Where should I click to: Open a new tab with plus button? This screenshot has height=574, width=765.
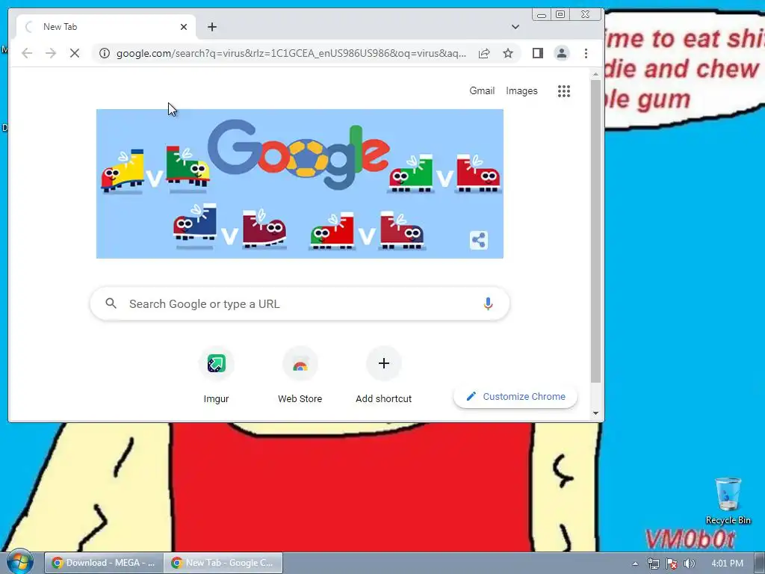pyautogui.click(x=211, y=27)
